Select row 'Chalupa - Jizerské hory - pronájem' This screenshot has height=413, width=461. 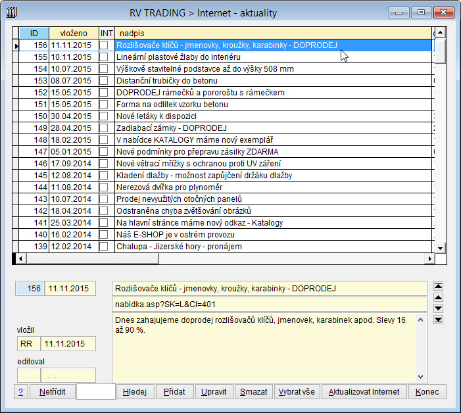(x=273, y=246)
